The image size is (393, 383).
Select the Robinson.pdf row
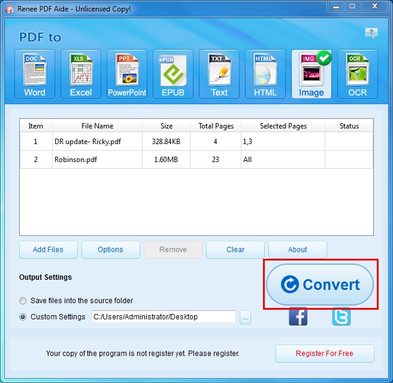click(x=97, y=160)
